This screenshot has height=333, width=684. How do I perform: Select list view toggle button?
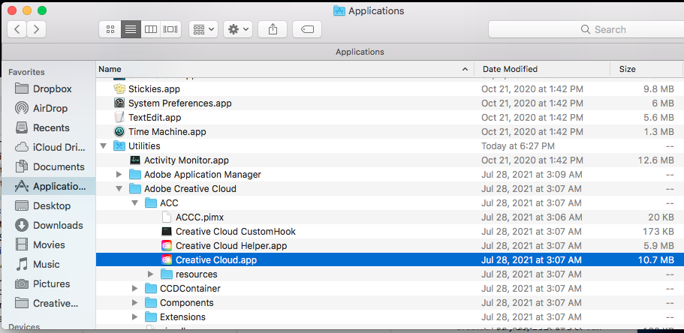(x=131, y=29)
